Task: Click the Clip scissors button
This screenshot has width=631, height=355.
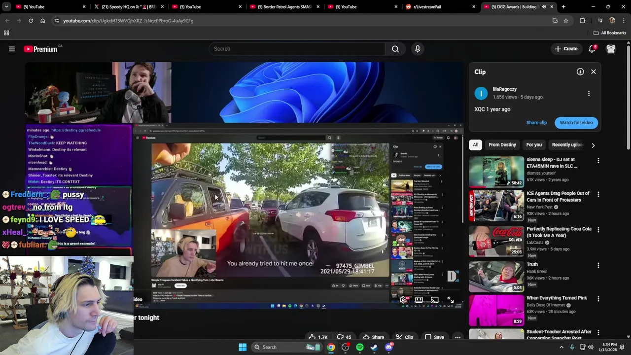Action: 404,337
